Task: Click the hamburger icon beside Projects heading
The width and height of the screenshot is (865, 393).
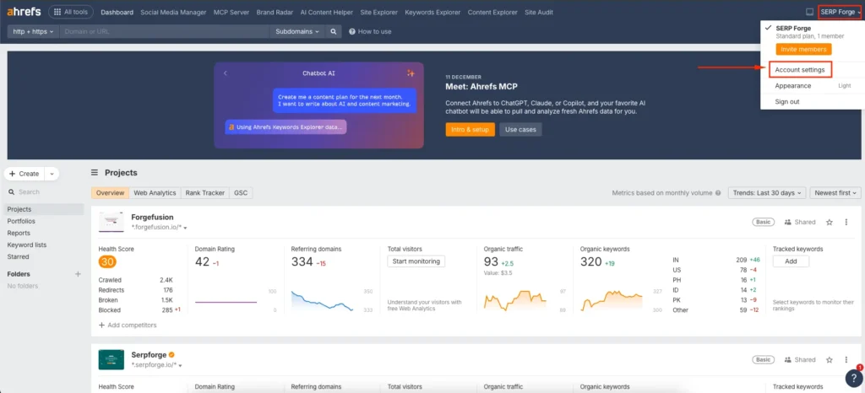Action: click(x=95, y=172)
